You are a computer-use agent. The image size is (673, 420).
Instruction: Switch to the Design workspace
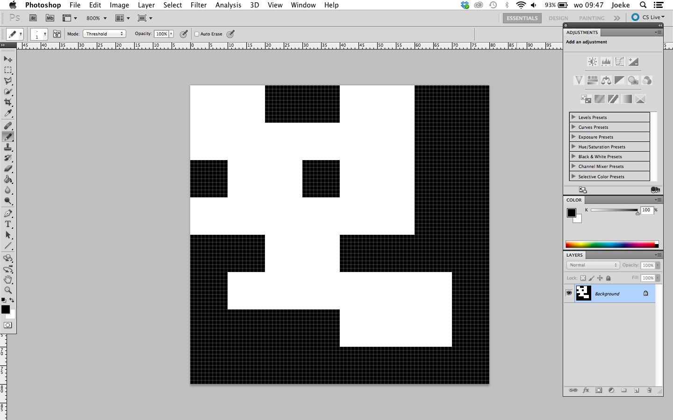pyautogui.click(x=558, y=18)
